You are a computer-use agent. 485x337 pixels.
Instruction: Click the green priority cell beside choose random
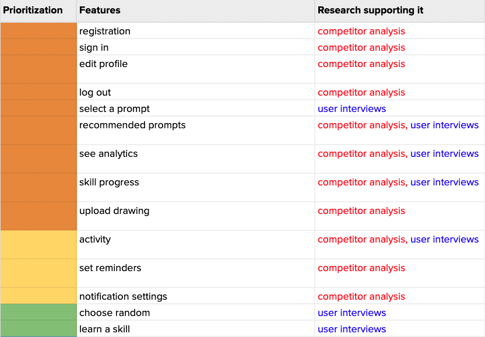[x=38, y=313]
